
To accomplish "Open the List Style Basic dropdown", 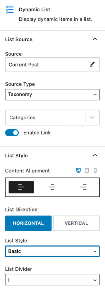I will tap(52, 251).
